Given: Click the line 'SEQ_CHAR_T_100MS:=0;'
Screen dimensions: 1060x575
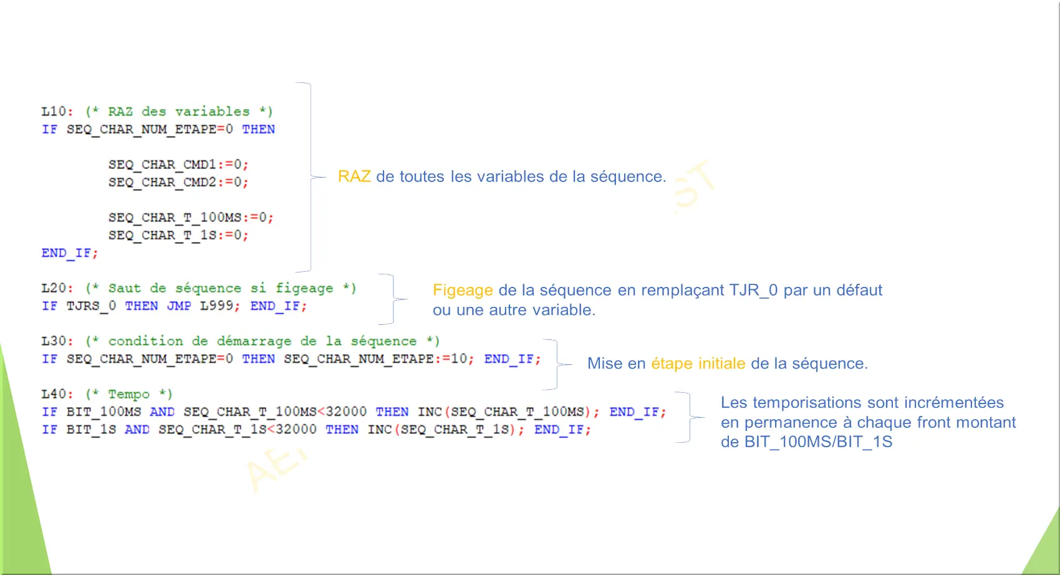Looking at the screenshot, I should 191,218.
